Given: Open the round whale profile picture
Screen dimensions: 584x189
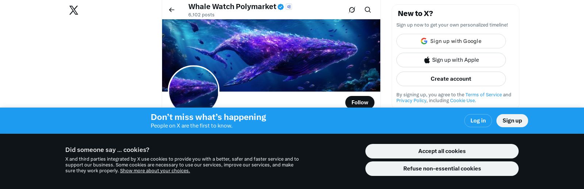Looking at the screenshot, I should tap(193, 89).
